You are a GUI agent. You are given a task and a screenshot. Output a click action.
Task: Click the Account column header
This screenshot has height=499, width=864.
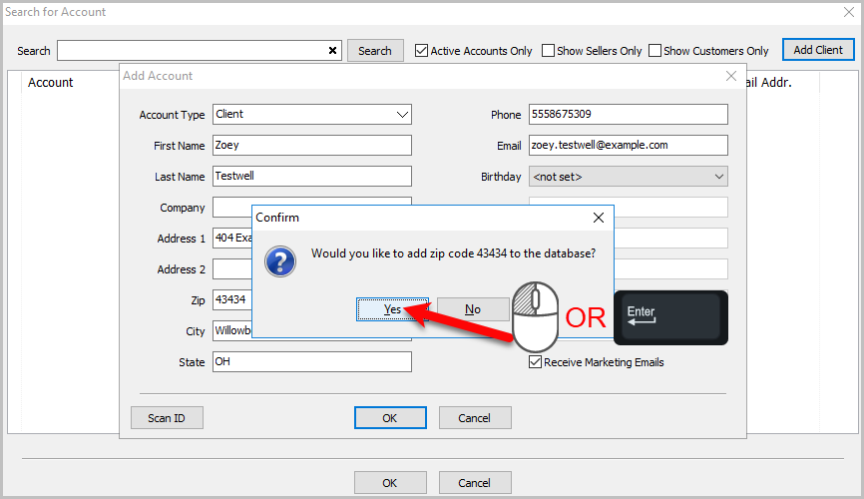[x=51, y=82]
